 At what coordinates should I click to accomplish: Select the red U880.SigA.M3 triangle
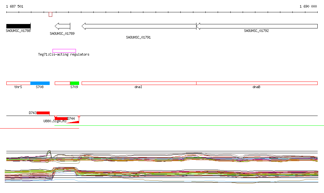pyautogui.click(x=75, y=122)
